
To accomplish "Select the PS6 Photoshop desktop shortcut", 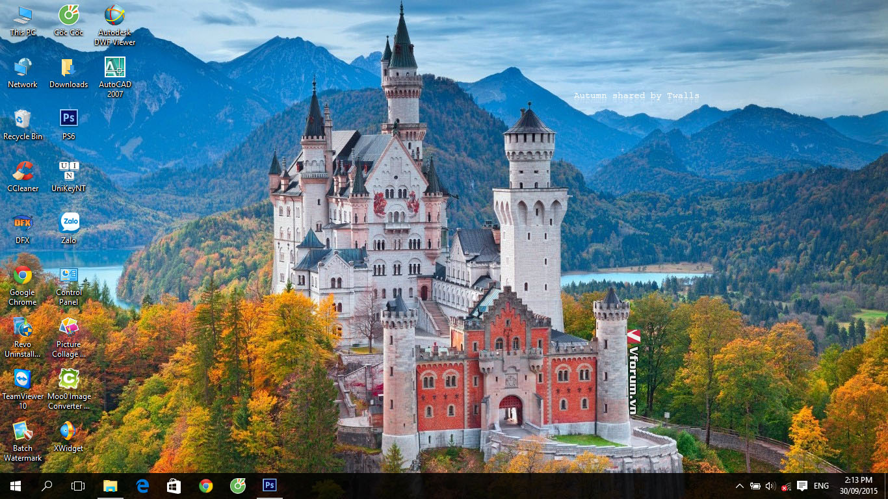I will click(x=68, y=124).
